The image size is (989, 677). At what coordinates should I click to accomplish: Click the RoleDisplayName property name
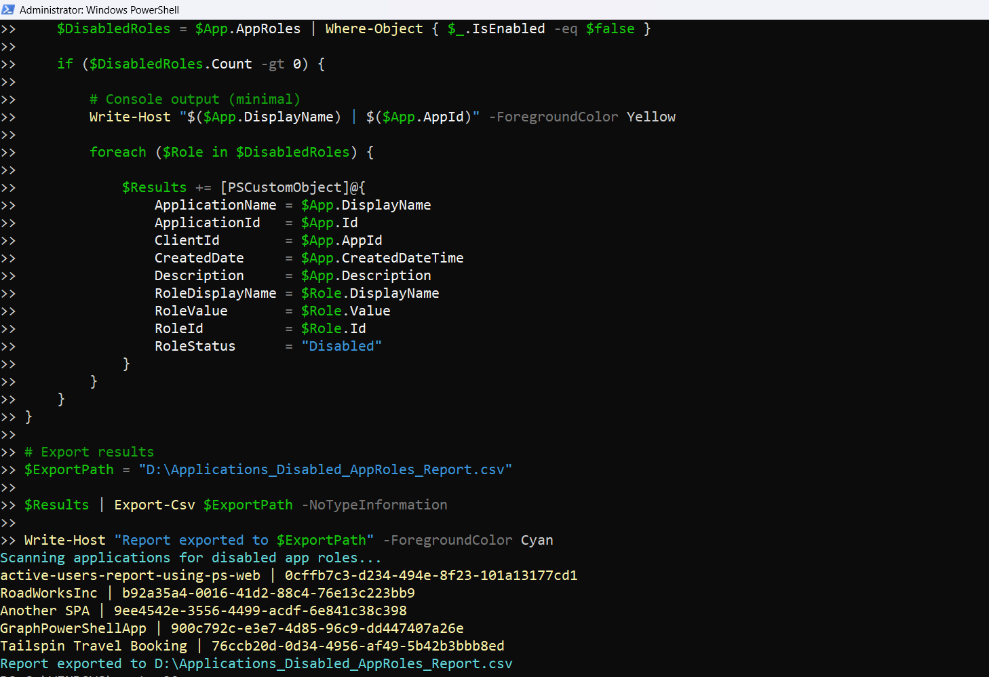pyautogui.click(x=215, y=293)
